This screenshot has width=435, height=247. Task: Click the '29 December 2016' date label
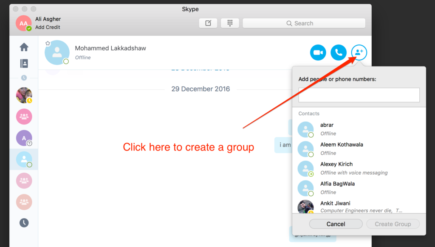tap(201, 89)
